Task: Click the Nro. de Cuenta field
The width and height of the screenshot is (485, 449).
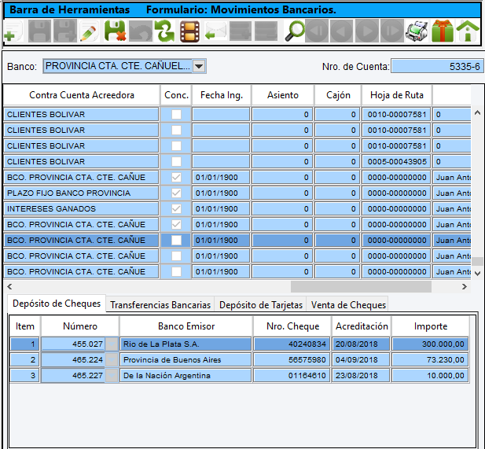Action: click(437, 66)
